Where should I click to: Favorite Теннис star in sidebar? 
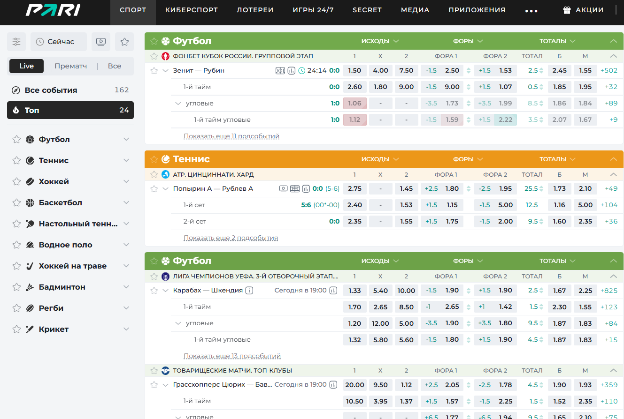tap(16, 160)
